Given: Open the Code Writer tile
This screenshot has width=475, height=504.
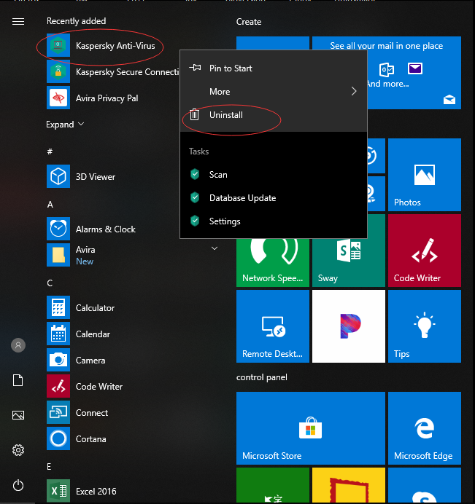Looking at the screenshot, I should pyautogui.click(x=425, y=251).
